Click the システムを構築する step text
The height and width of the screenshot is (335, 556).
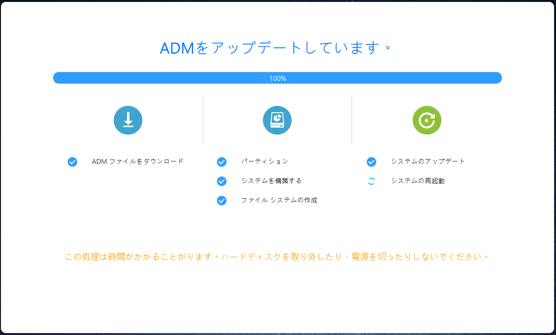[271, 181]
